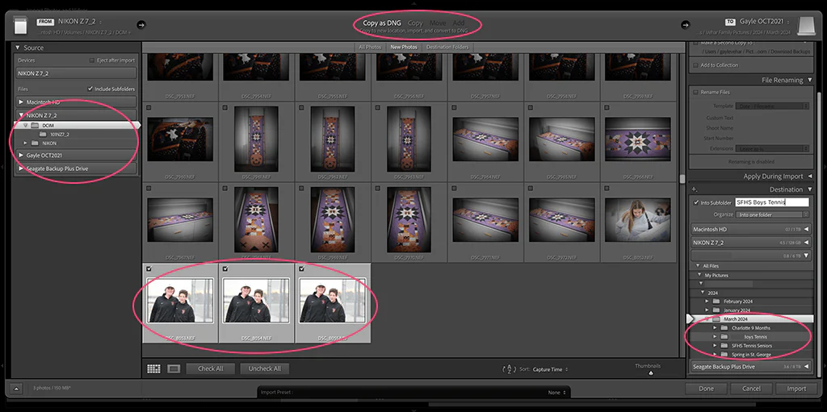Open the Import Preset dropdown
This screenshot has width=827, height=412.
tap(556, 393)
